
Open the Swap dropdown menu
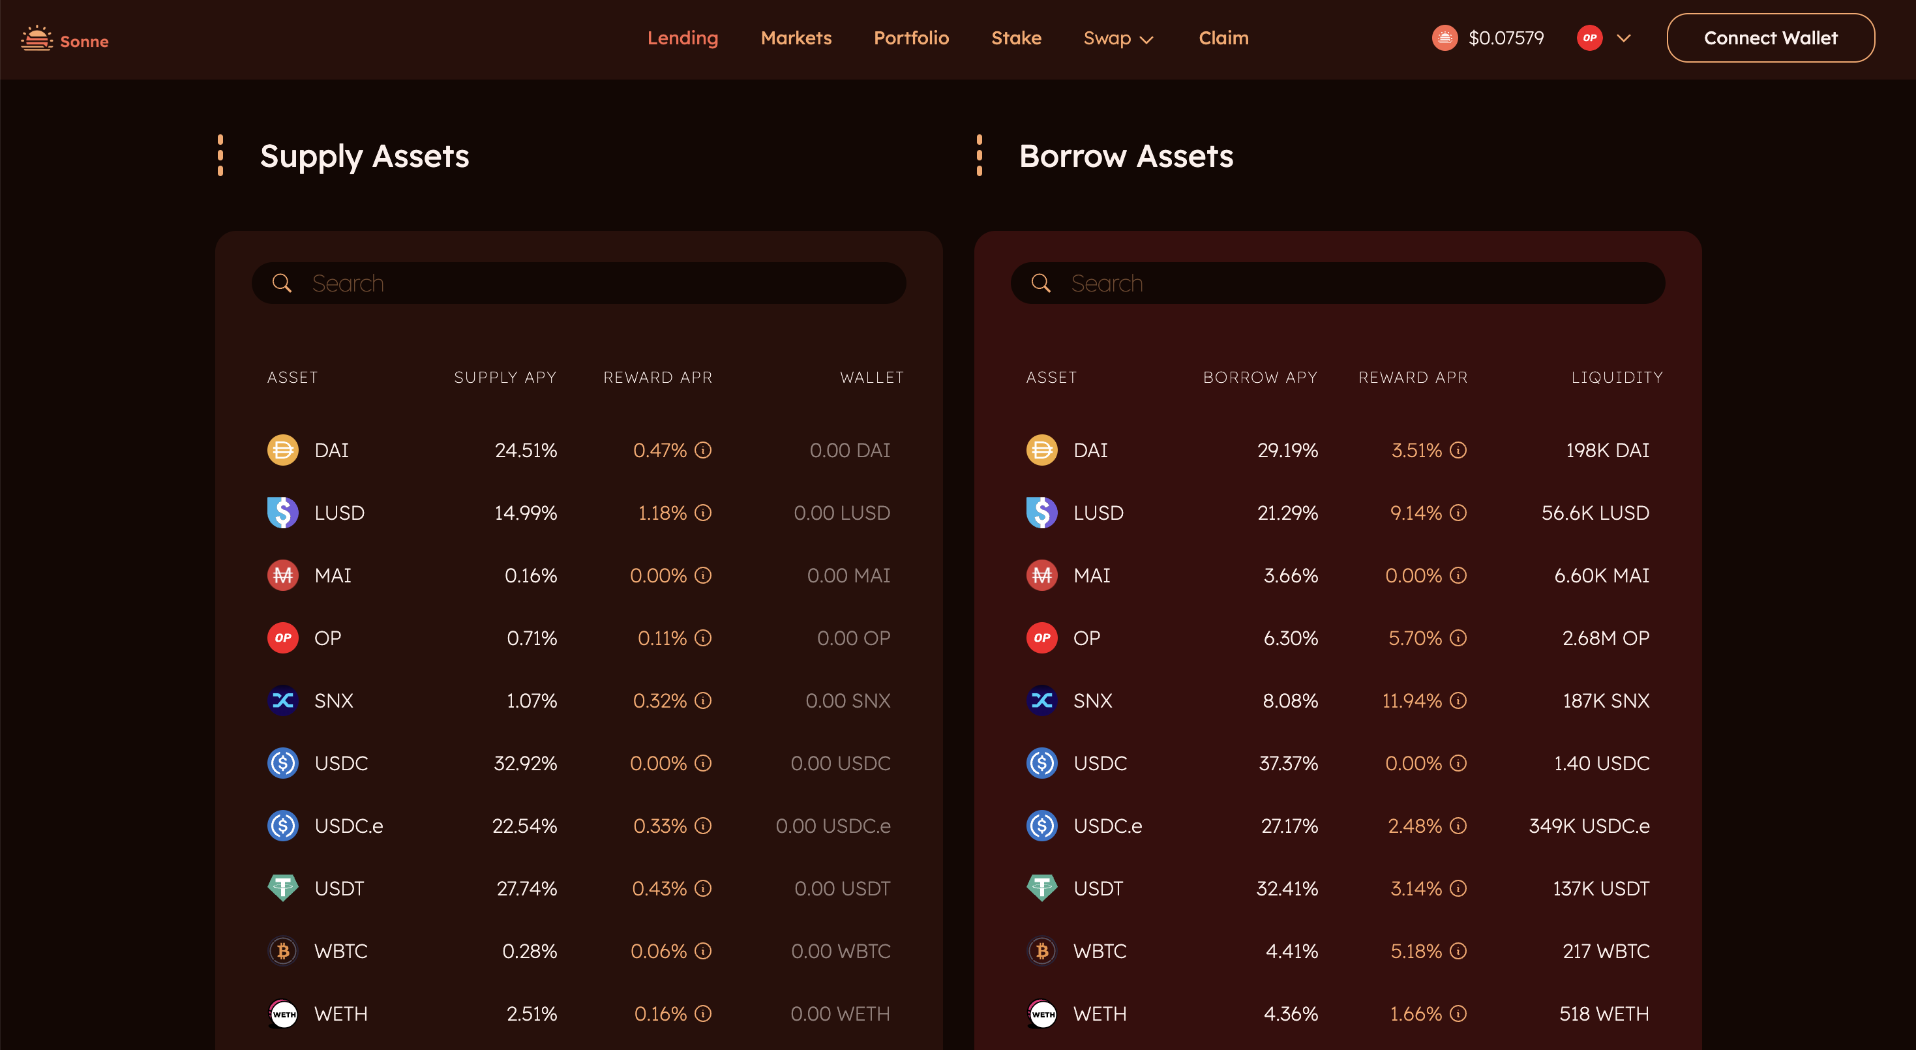(1118, 38)
